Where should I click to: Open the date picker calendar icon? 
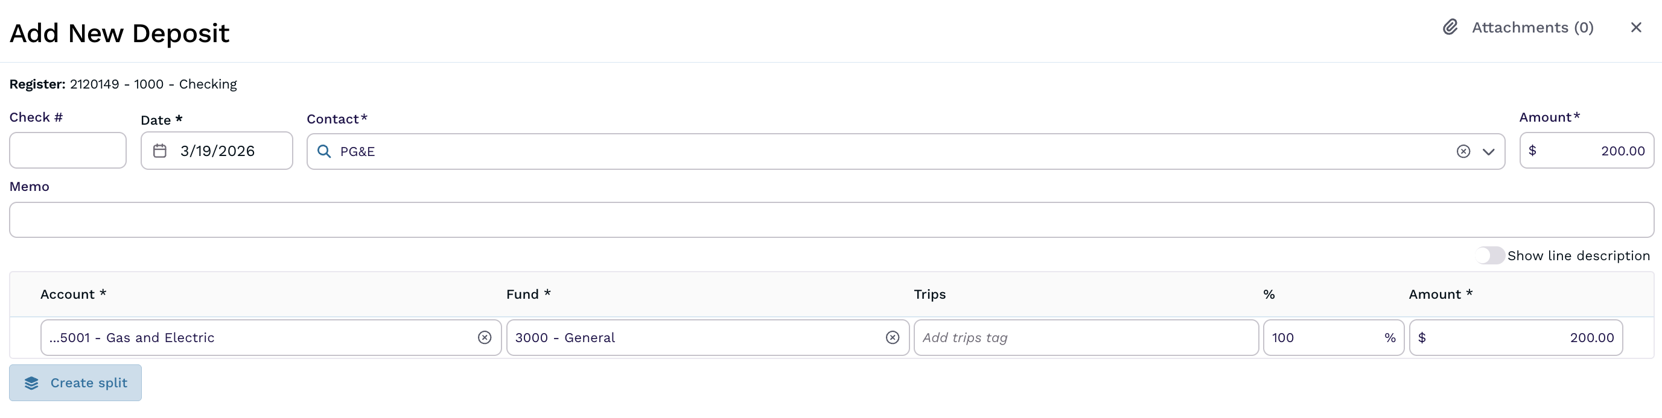(160, 151)
